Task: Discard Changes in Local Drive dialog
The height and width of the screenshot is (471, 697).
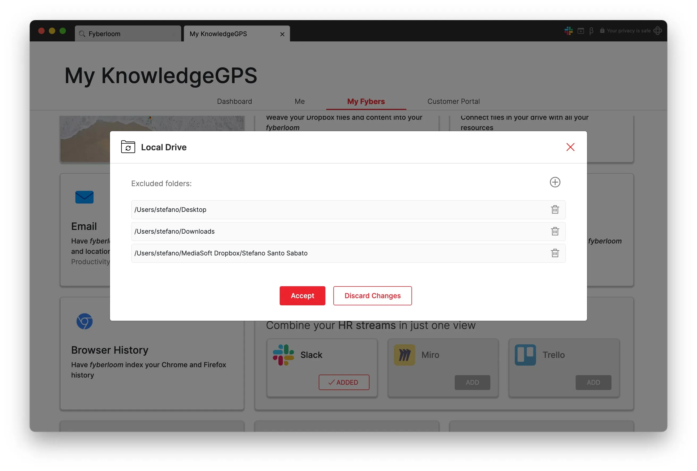Action: click(372, 296)
